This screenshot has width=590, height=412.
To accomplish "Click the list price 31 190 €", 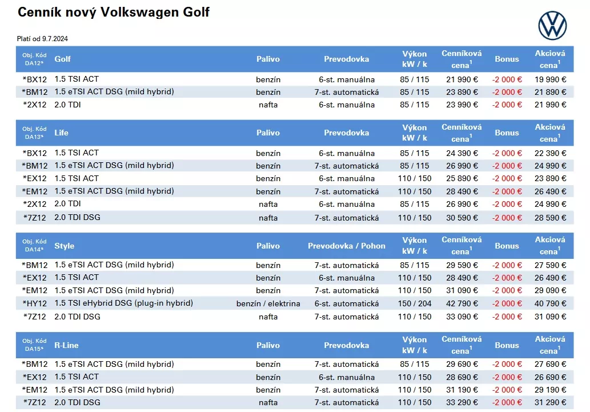I will (x=461, y=390).
